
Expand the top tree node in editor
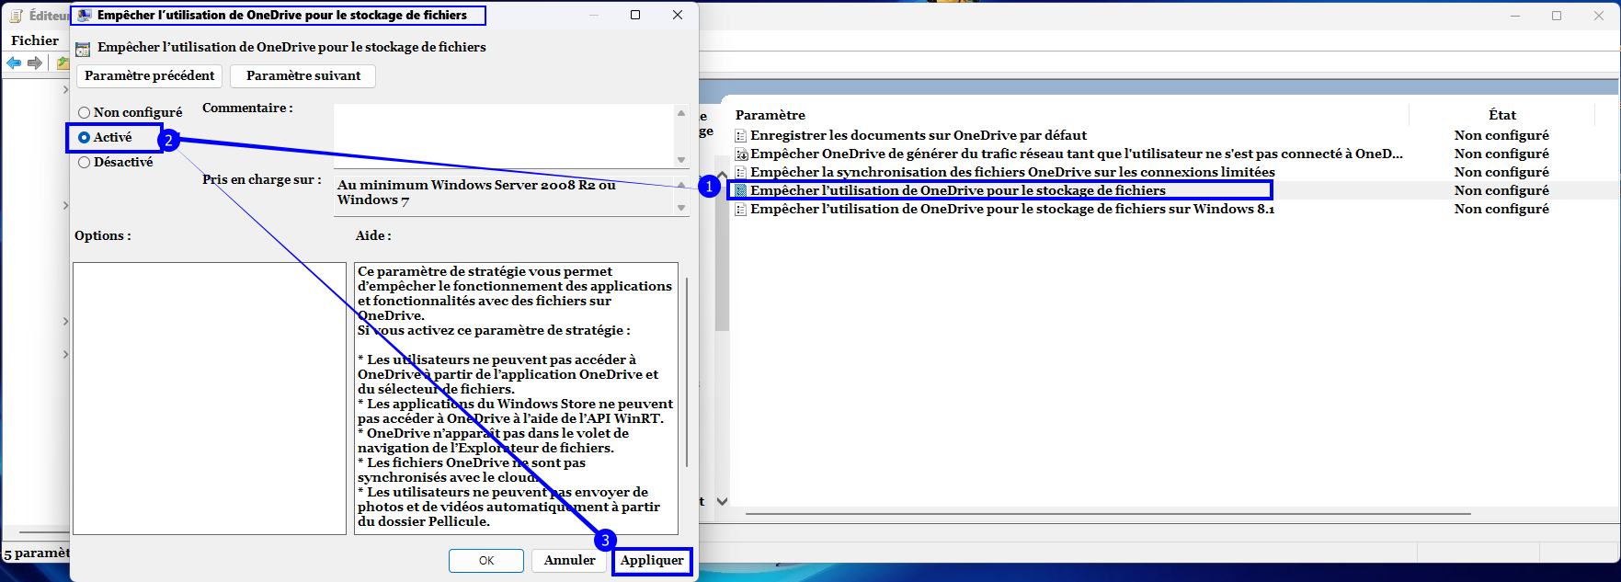[x=65, y=90]
